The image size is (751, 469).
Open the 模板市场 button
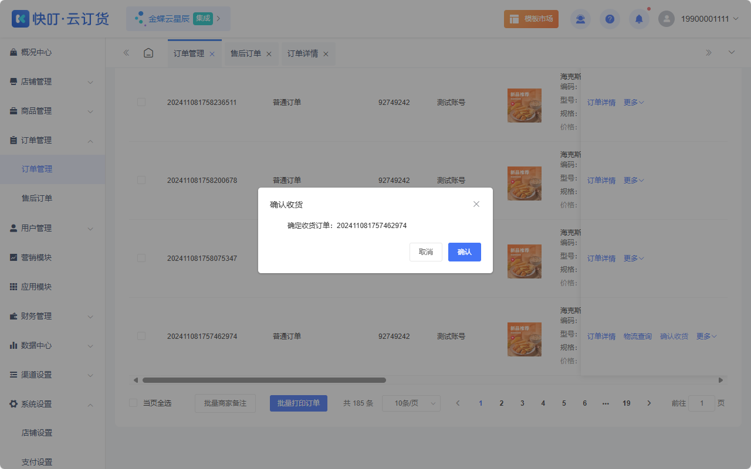pos(531,19)
